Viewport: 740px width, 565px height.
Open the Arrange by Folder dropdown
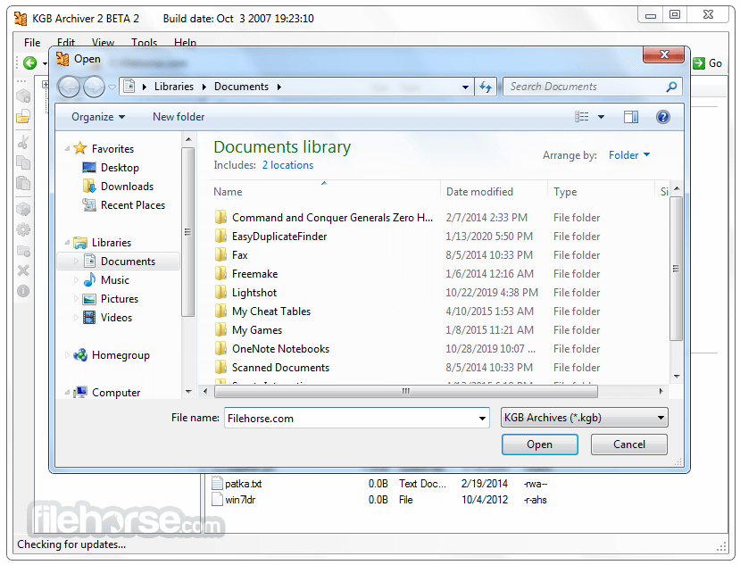pos(629,154)
